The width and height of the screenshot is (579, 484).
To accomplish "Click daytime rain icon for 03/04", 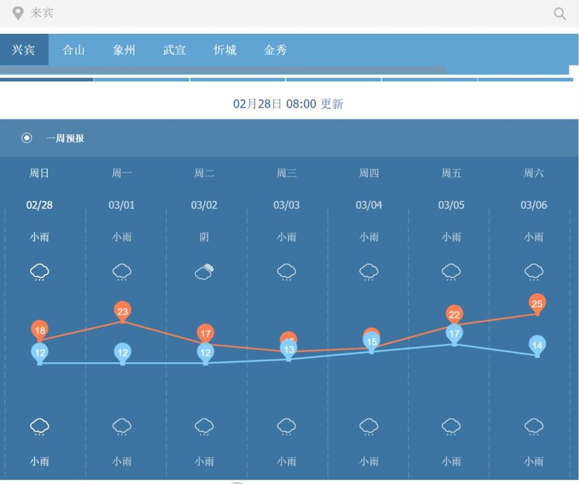I will click(369, 272).
